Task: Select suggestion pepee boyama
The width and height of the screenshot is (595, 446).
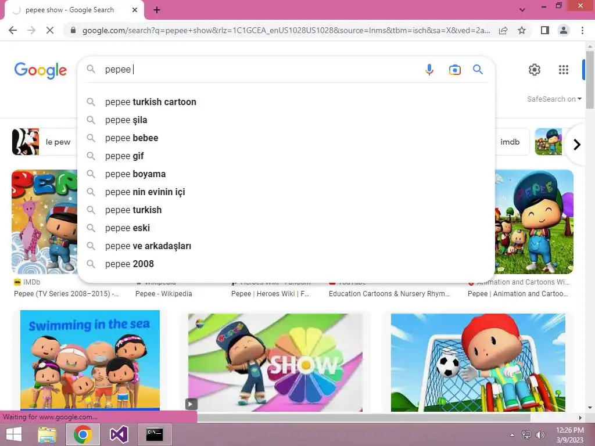Action: coord(286,174)
